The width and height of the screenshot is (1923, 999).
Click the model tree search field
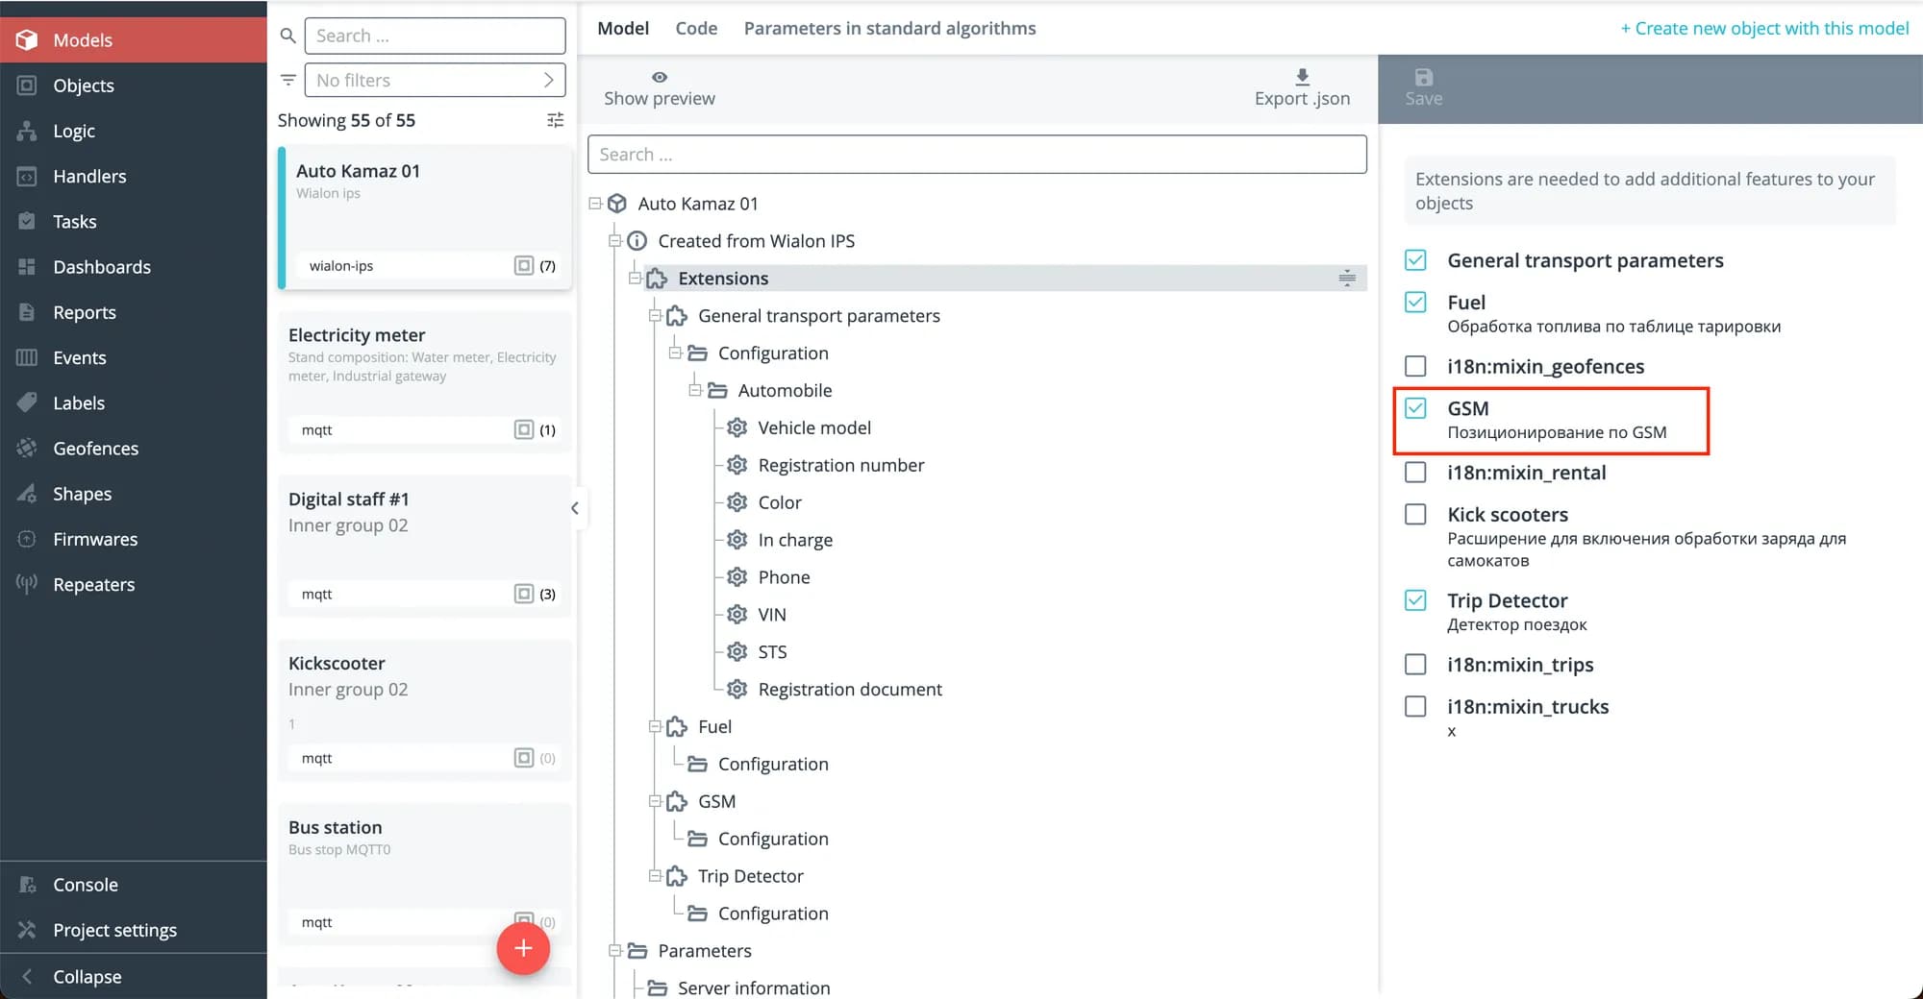pyautogui.click(x=977, y=155)
